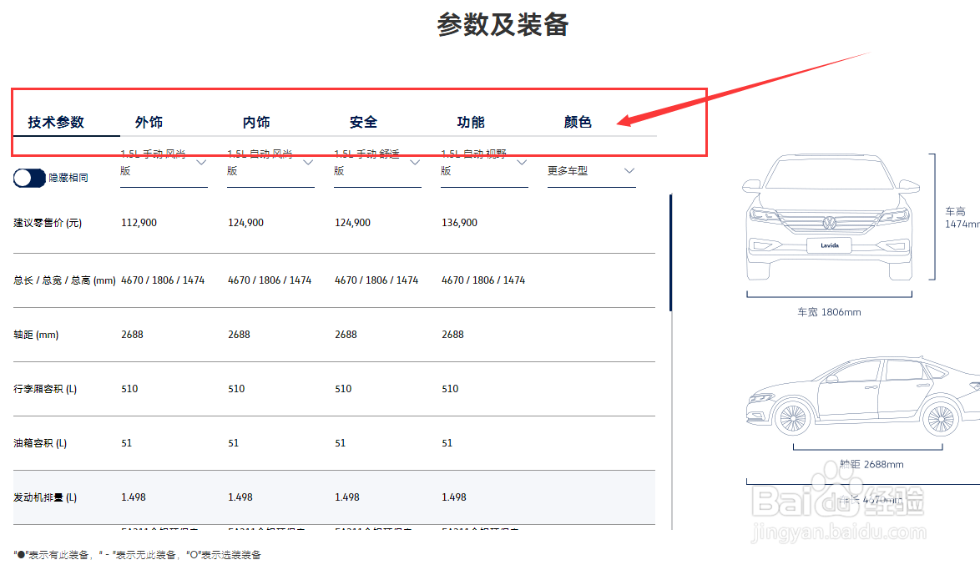Image resolution: width=980 pixels, height=565 pixels.
Task: Click the 轴距 2688mm dimension label
Action: tap(871, 464)
